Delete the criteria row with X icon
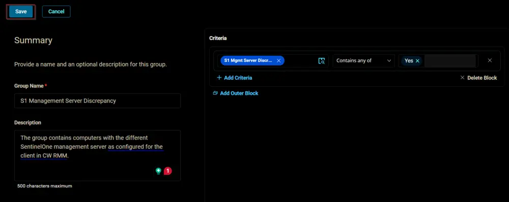This screenshot has height=202, width=509. (490, 60)
